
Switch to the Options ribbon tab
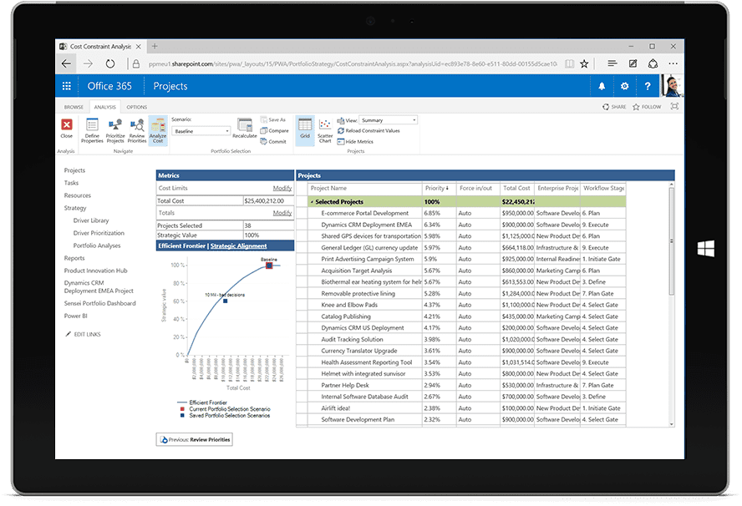[137, 107]
